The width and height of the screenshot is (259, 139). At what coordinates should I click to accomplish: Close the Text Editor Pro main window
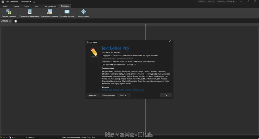255,1
